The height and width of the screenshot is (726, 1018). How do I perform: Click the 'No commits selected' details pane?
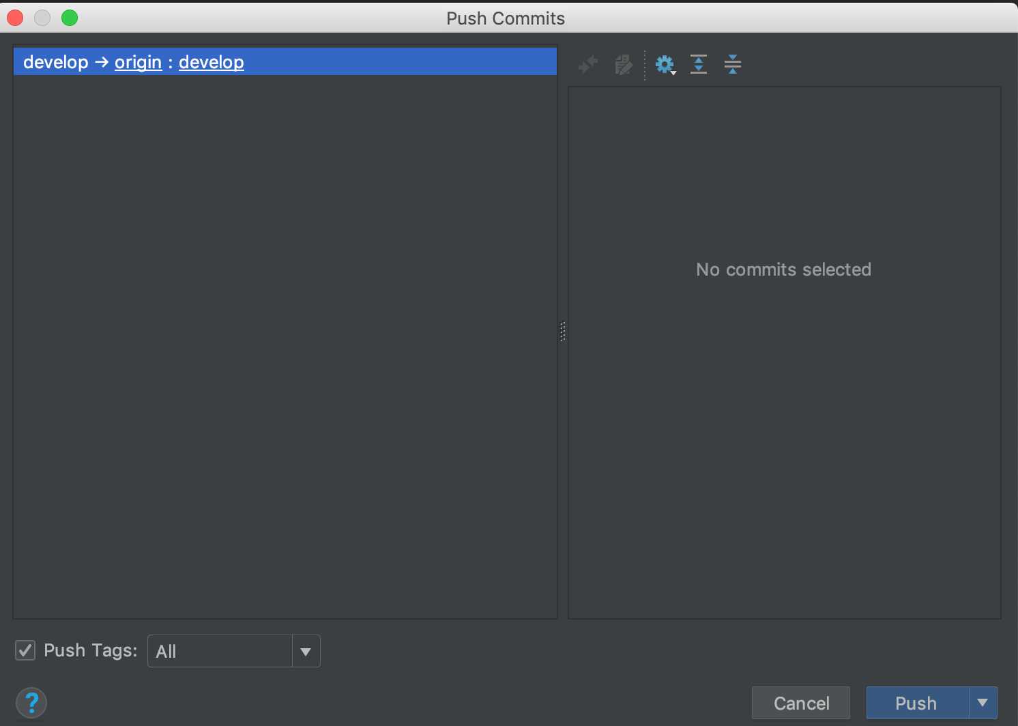click(x=784, y=352)
